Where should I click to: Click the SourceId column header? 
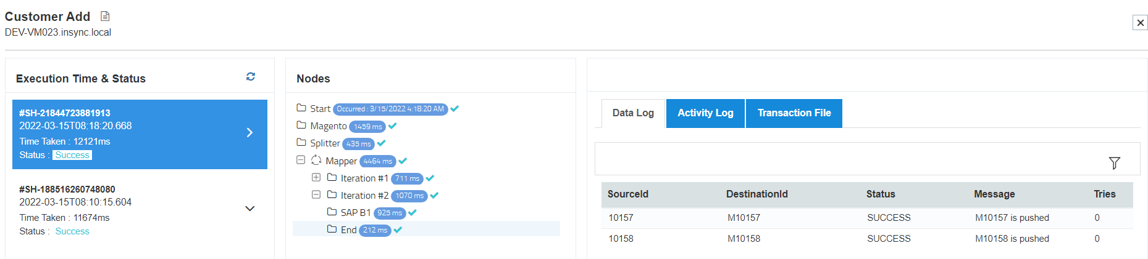[628, 194]
